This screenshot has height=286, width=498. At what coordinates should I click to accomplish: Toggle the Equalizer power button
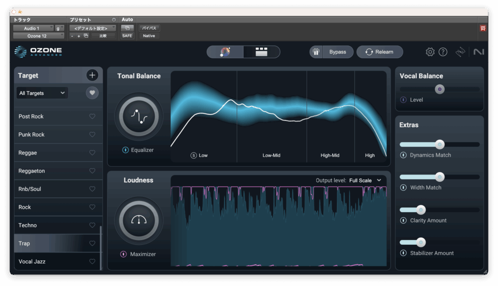coord(125,150)
